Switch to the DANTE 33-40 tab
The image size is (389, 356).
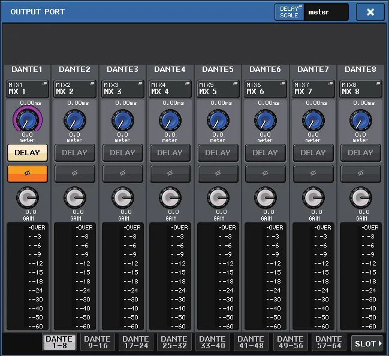[213, 342]
